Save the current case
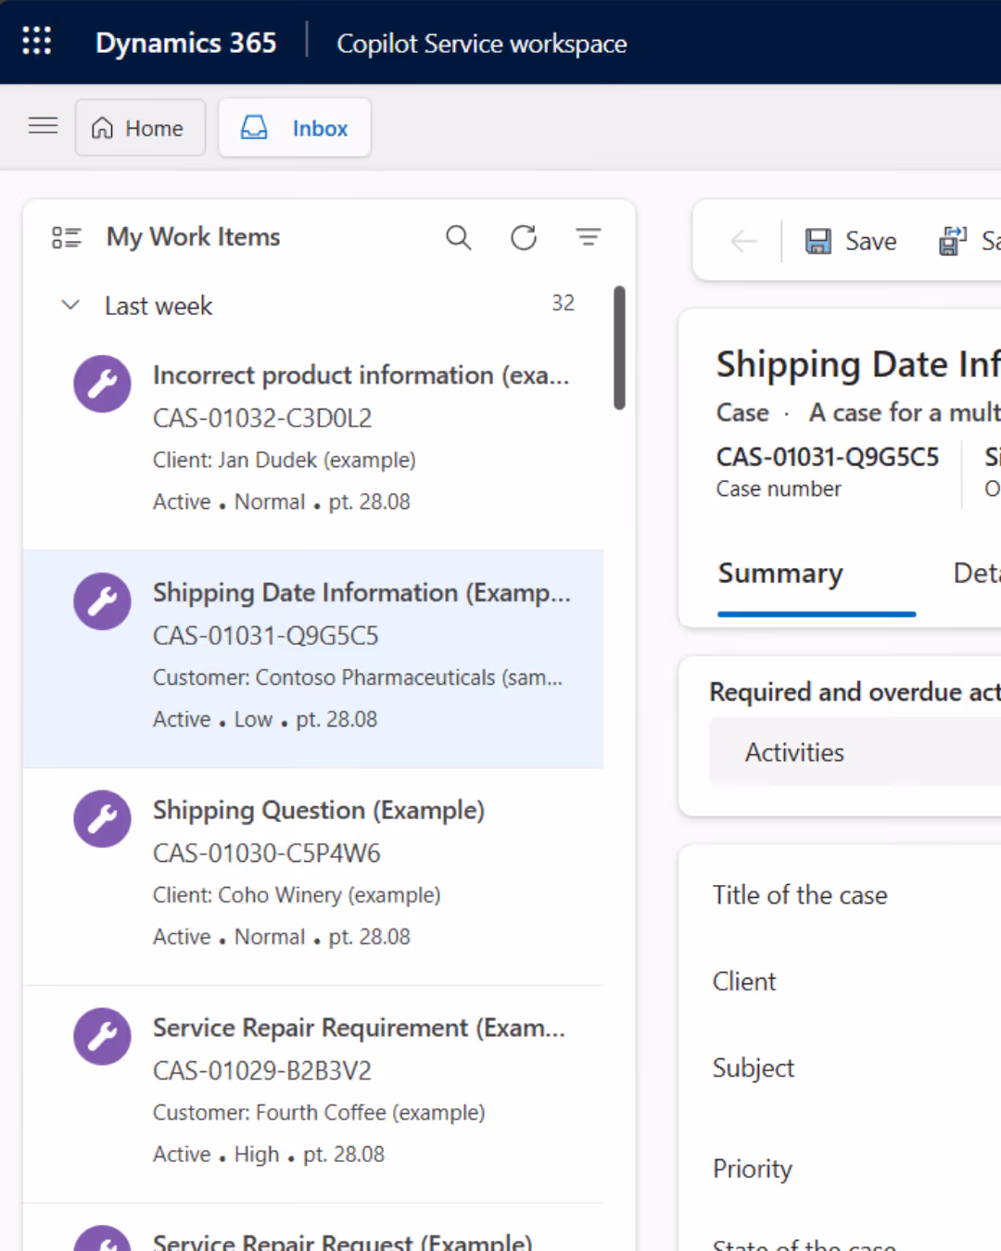1001x1251 pixels. point(851,241)
